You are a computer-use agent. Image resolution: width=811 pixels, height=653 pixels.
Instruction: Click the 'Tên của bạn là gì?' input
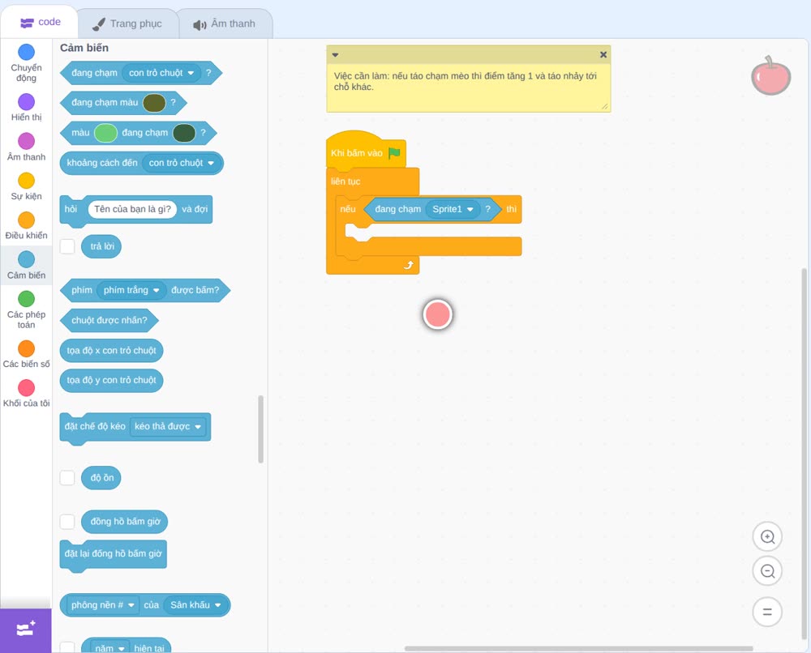click(132, 209)
